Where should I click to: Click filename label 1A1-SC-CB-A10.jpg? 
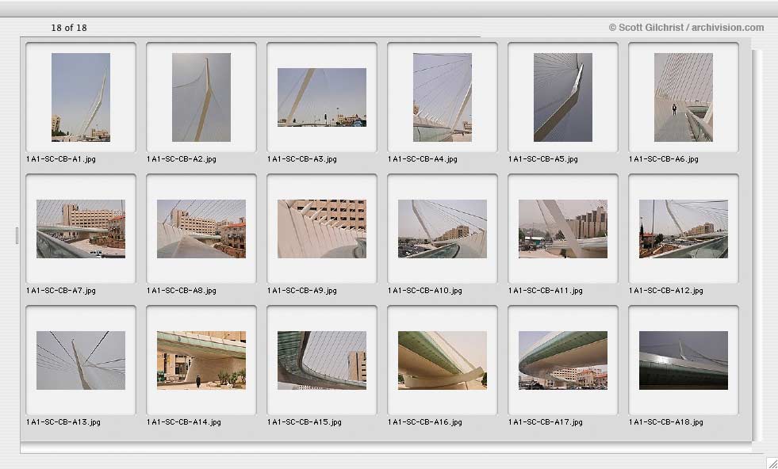(x=425, y=291)
